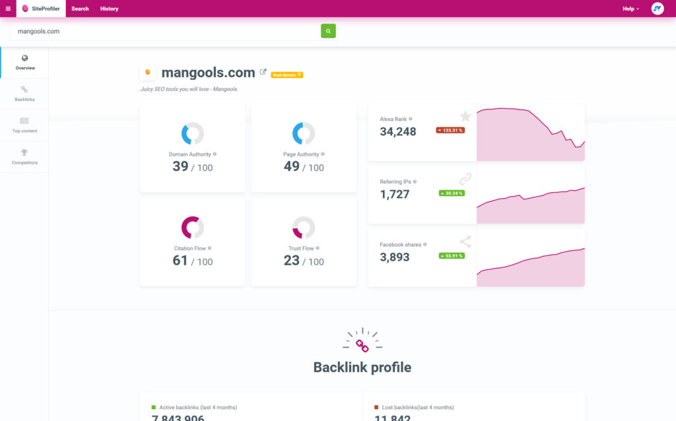Viewport: 676px width, 421px height.
Task: Click the Juicy SEO tools tagline text
Action: [188, 89]
